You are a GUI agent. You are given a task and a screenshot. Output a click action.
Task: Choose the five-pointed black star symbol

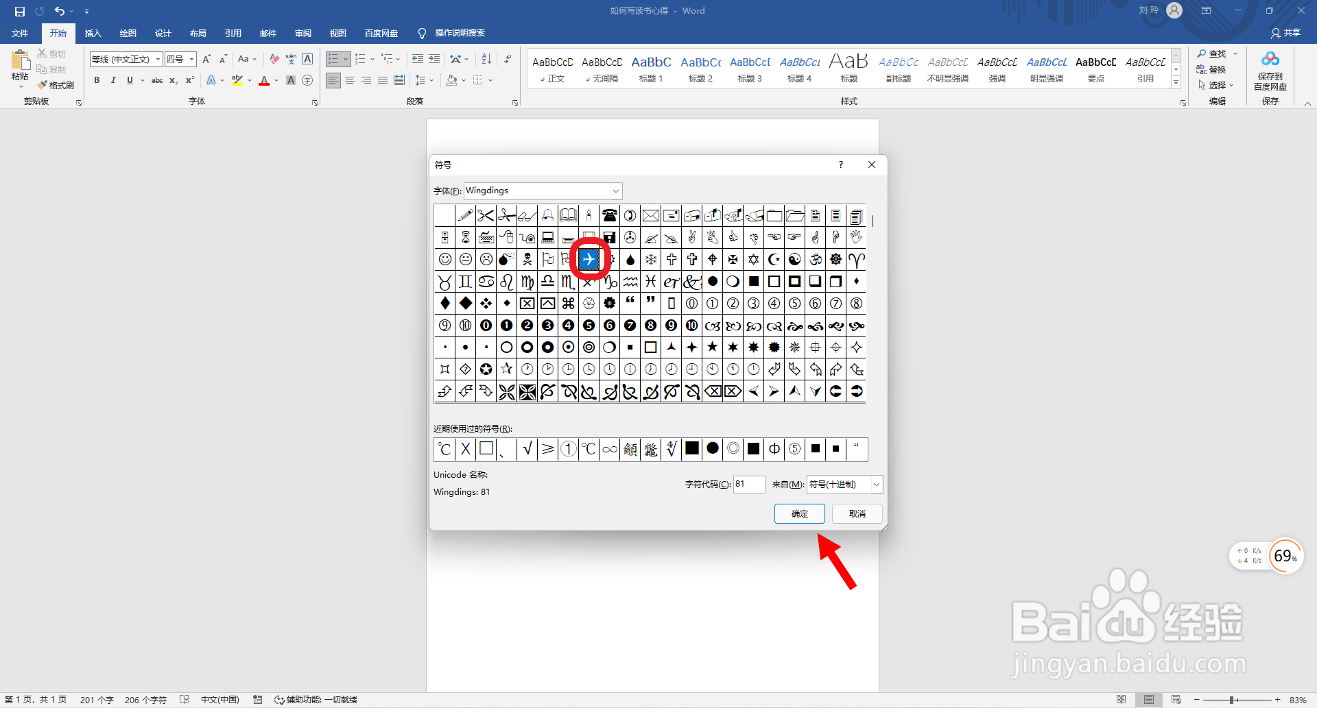click(x=712, y=347)
